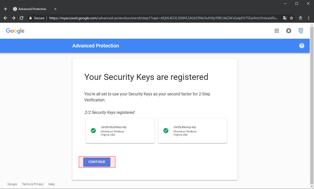
Task: Click the secure lock icon
Action: [31, 18]
